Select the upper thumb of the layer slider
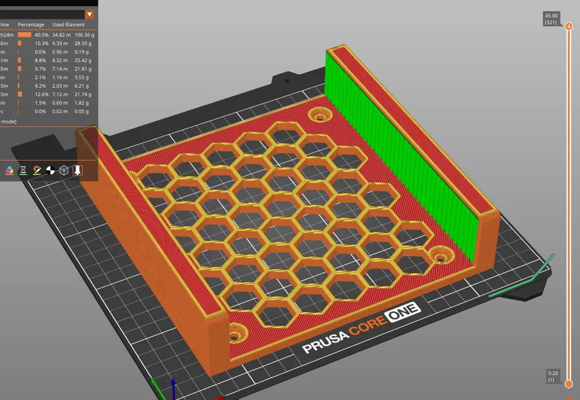The height and width of the screenshot is (400, 580). pyautogui.click(x=569, y=26)
